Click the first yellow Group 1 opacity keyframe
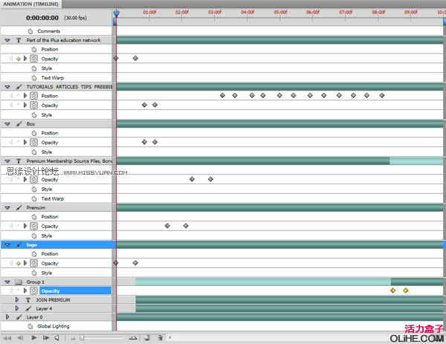 pos(392,291)
